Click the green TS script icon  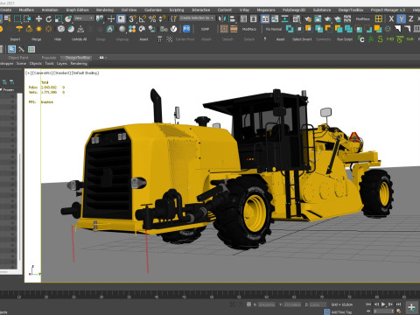400,39
